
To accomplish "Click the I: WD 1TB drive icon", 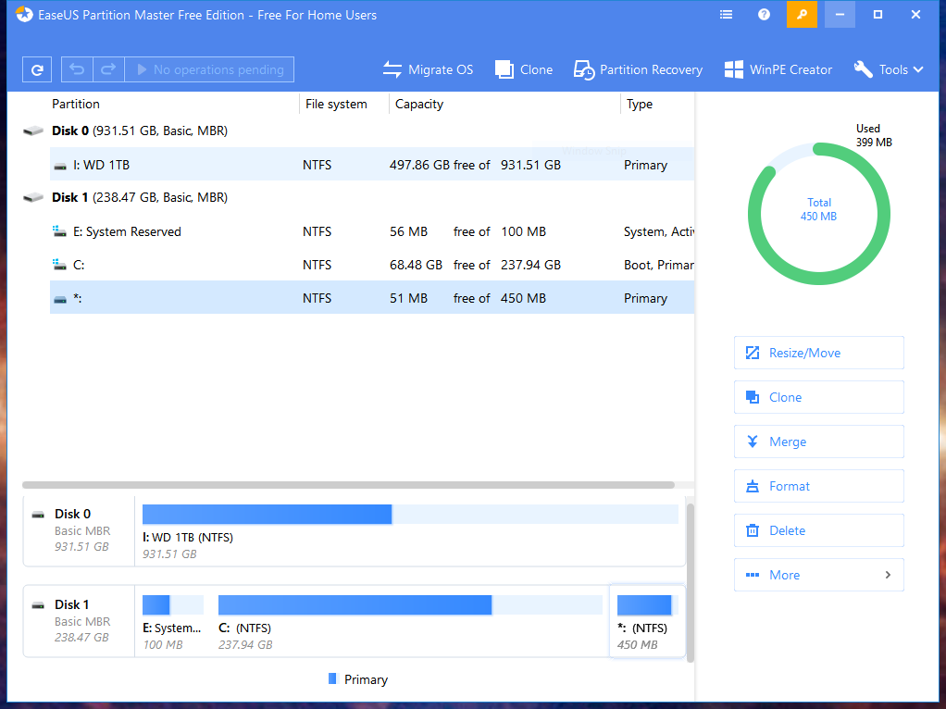I will coord(60,166).
